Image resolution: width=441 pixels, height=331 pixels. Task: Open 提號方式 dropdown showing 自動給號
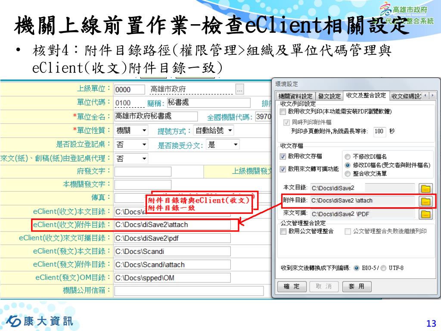click(214, 131)
